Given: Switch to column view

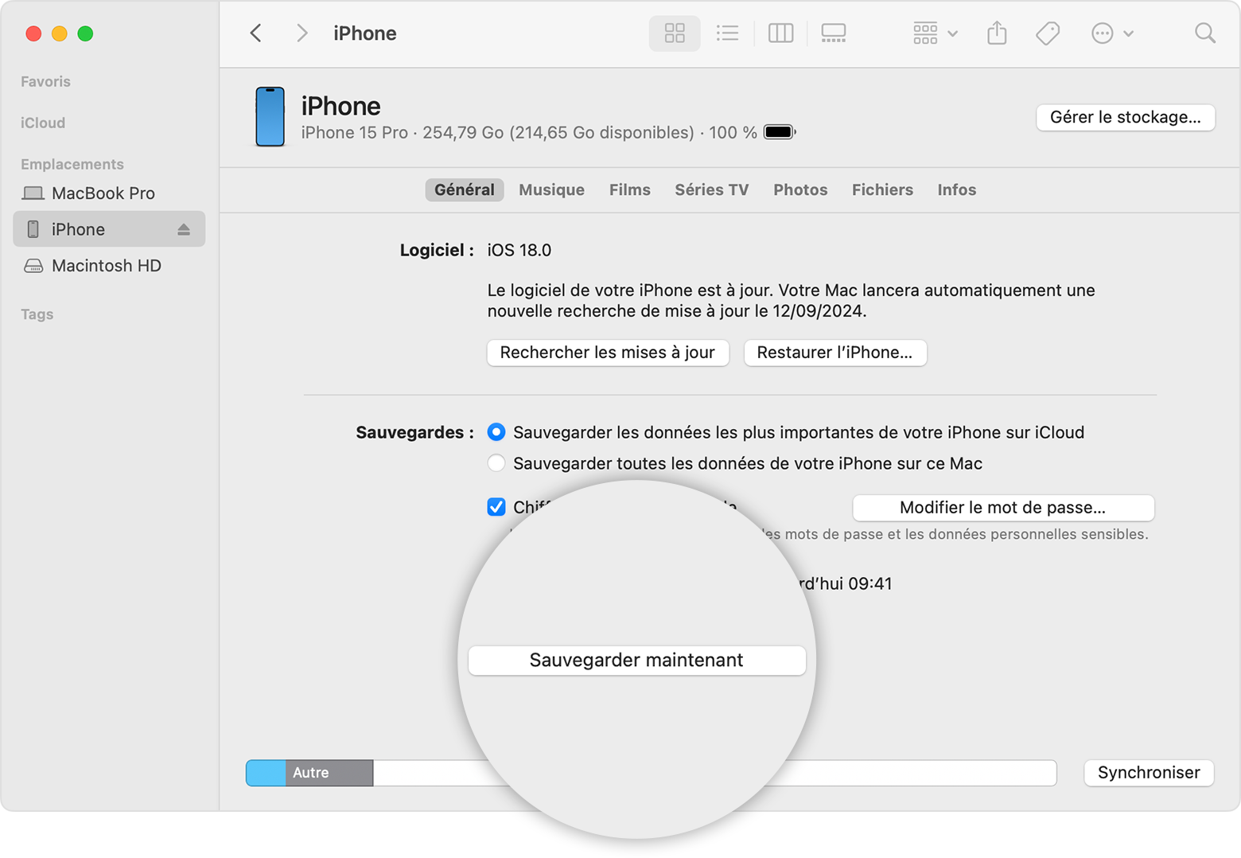Looking at the screenshot, I should tap(780, 33).
